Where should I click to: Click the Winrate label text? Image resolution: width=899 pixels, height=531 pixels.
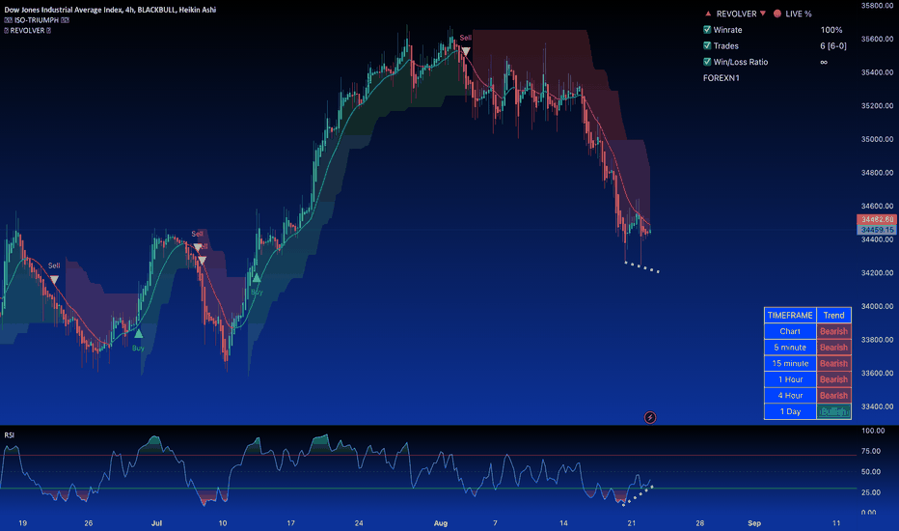[727, 30]
